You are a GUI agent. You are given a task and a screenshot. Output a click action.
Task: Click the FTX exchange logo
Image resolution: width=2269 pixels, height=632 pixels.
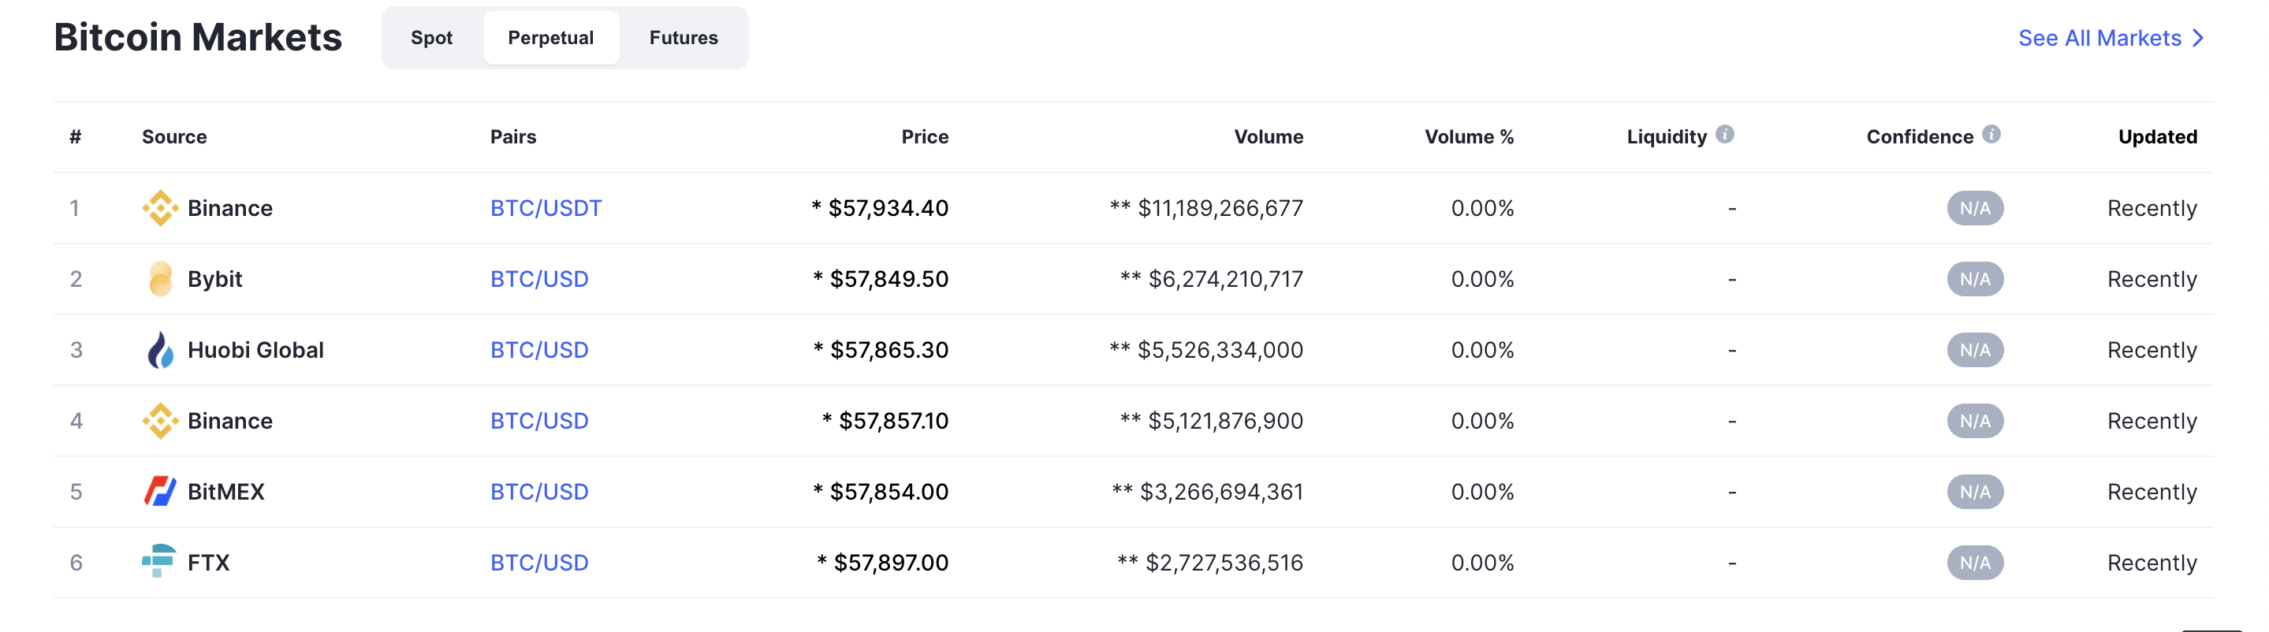[159, 562]
